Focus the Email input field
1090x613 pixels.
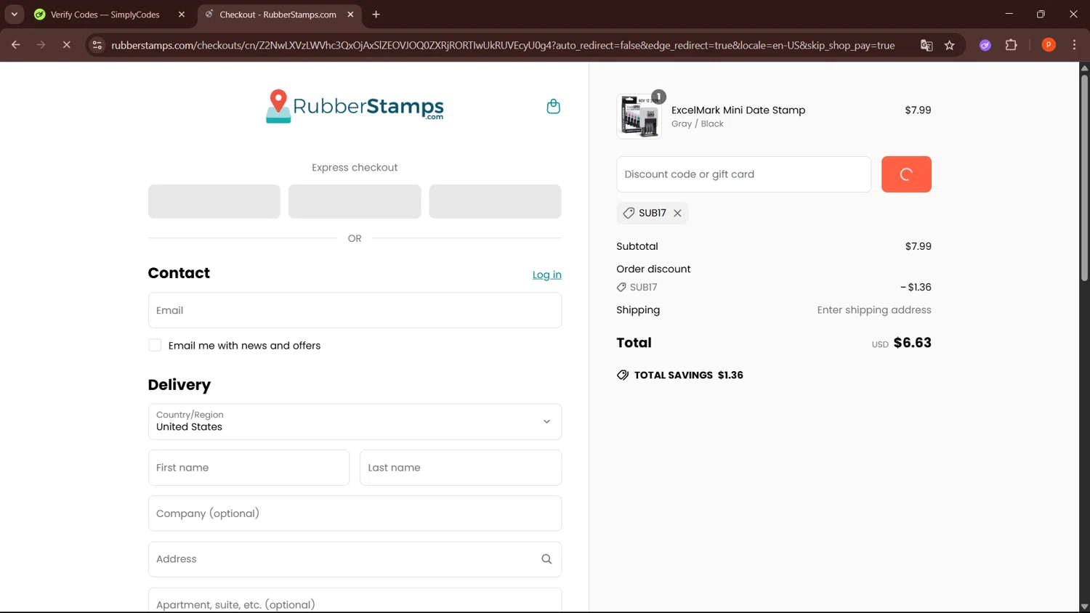point(355,310)
